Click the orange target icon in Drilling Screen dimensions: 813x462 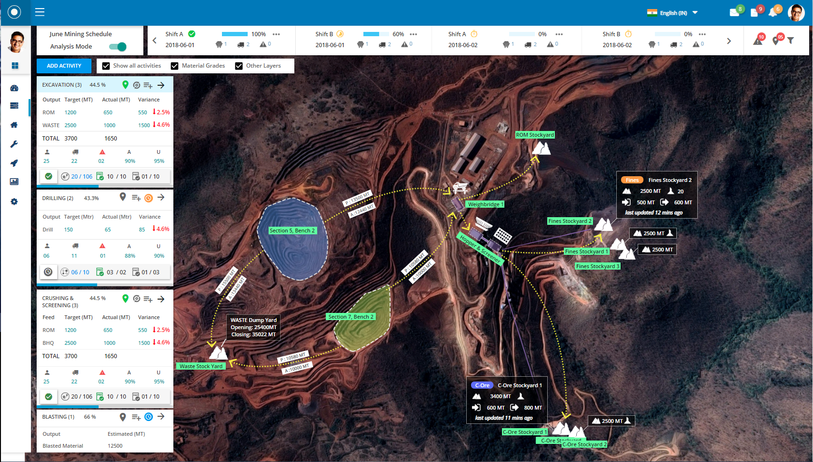point(149,198)
